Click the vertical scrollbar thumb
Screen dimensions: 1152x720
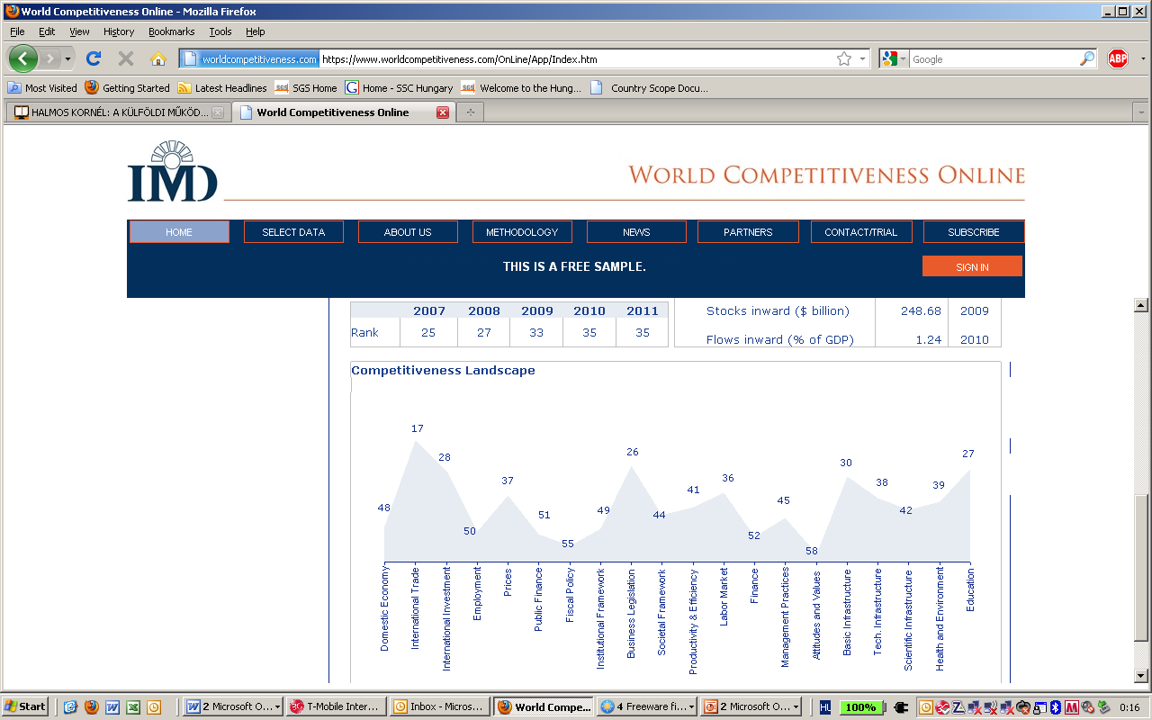(1141, 567)
